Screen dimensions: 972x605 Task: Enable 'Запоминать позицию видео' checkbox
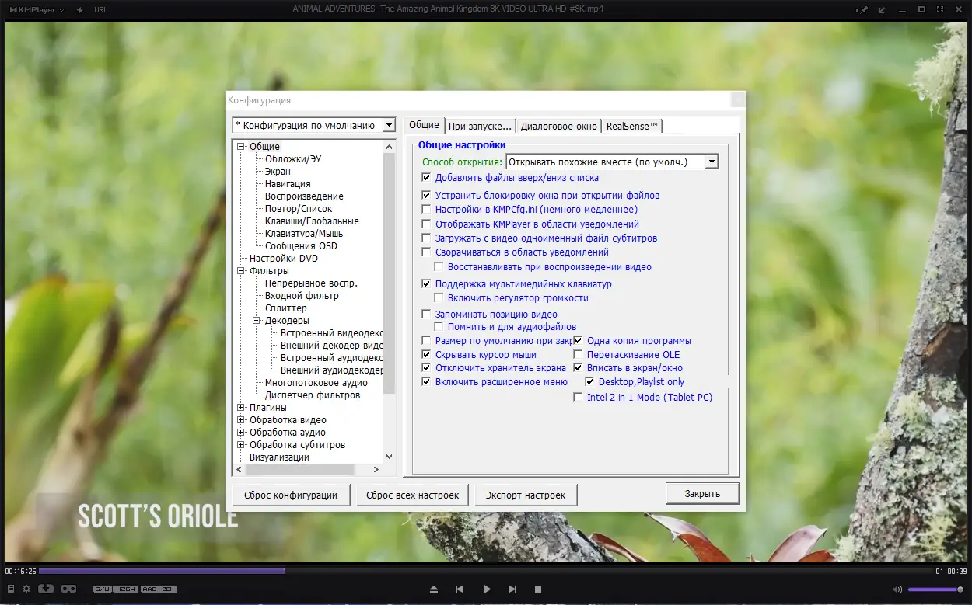[x=426, y=315]
